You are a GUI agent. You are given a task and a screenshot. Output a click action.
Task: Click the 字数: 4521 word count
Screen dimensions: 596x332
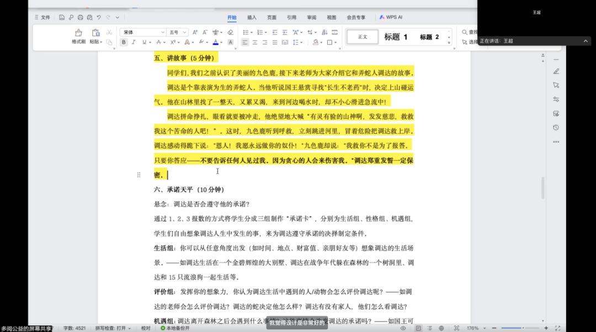click(74, 328)
